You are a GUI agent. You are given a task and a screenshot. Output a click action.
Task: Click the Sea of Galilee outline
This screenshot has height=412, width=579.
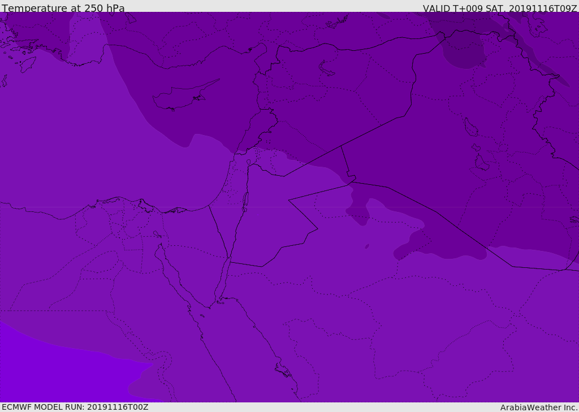pyautogui.click(x=248, y=162)
